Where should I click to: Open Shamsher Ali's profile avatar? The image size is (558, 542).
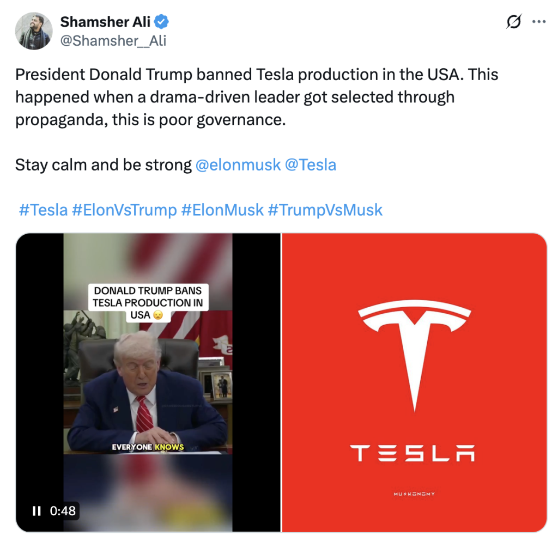click(x=34, y=31)
